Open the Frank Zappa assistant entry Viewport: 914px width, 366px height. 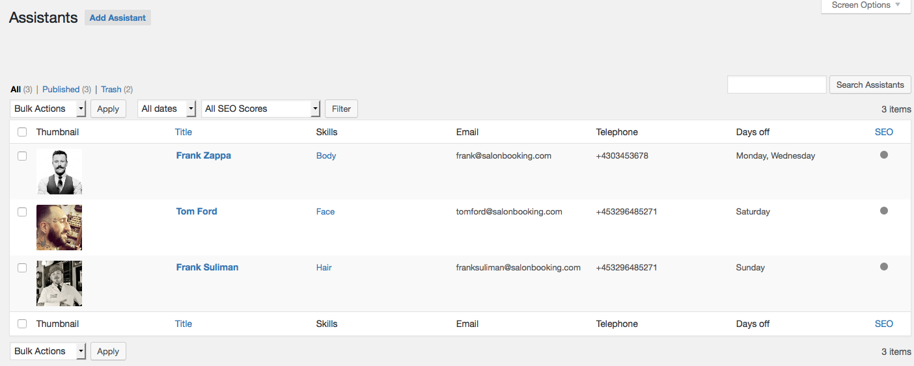pyautogui.click(x=204, y=155)
